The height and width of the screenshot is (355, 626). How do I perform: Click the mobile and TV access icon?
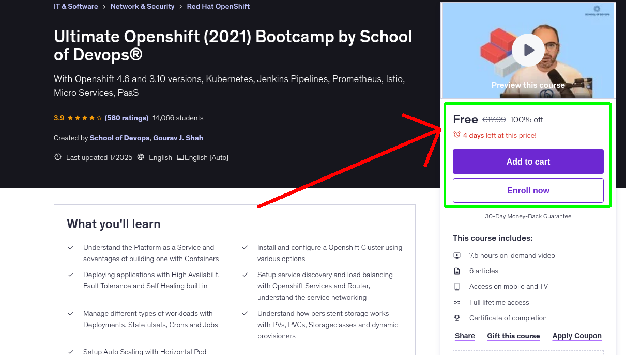[x=457, y=286]
